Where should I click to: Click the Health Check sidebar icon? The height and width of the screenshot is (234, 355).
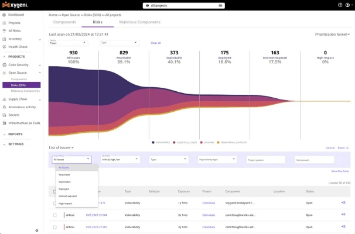point(5,47)
